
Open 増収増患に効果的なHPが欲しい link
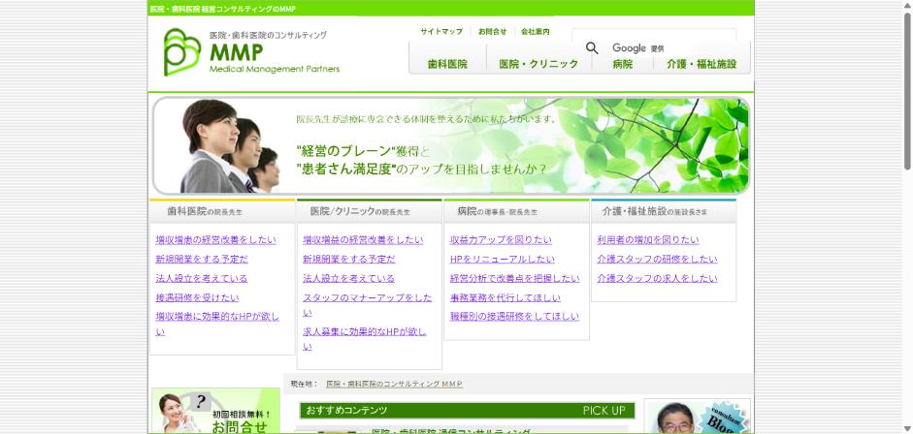[217, 325]
